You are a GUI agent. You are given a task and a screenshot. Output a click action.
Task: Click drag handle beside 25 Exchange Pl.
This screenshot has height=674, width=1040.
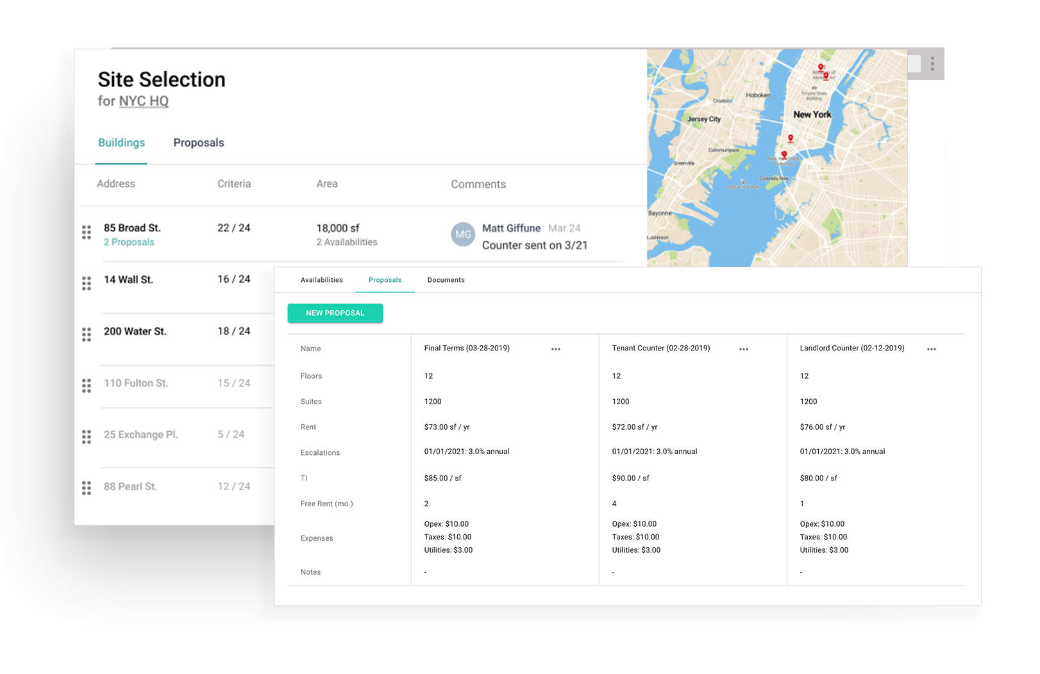[x=87, y=437]
